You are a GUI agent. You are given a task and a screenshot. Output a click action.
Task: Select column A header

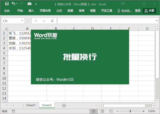tap(27, 29)
